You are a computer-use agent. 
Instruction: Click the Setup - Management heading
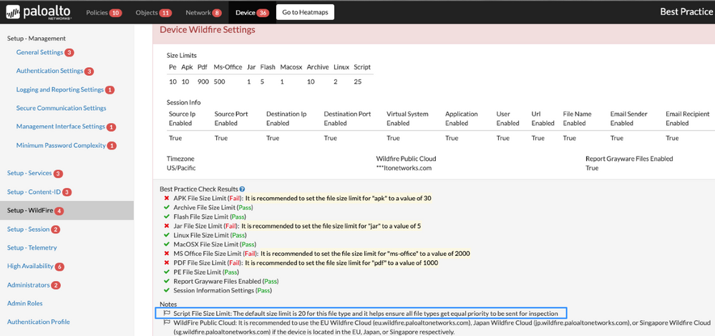pyautogui.click(x=37, y=39)
